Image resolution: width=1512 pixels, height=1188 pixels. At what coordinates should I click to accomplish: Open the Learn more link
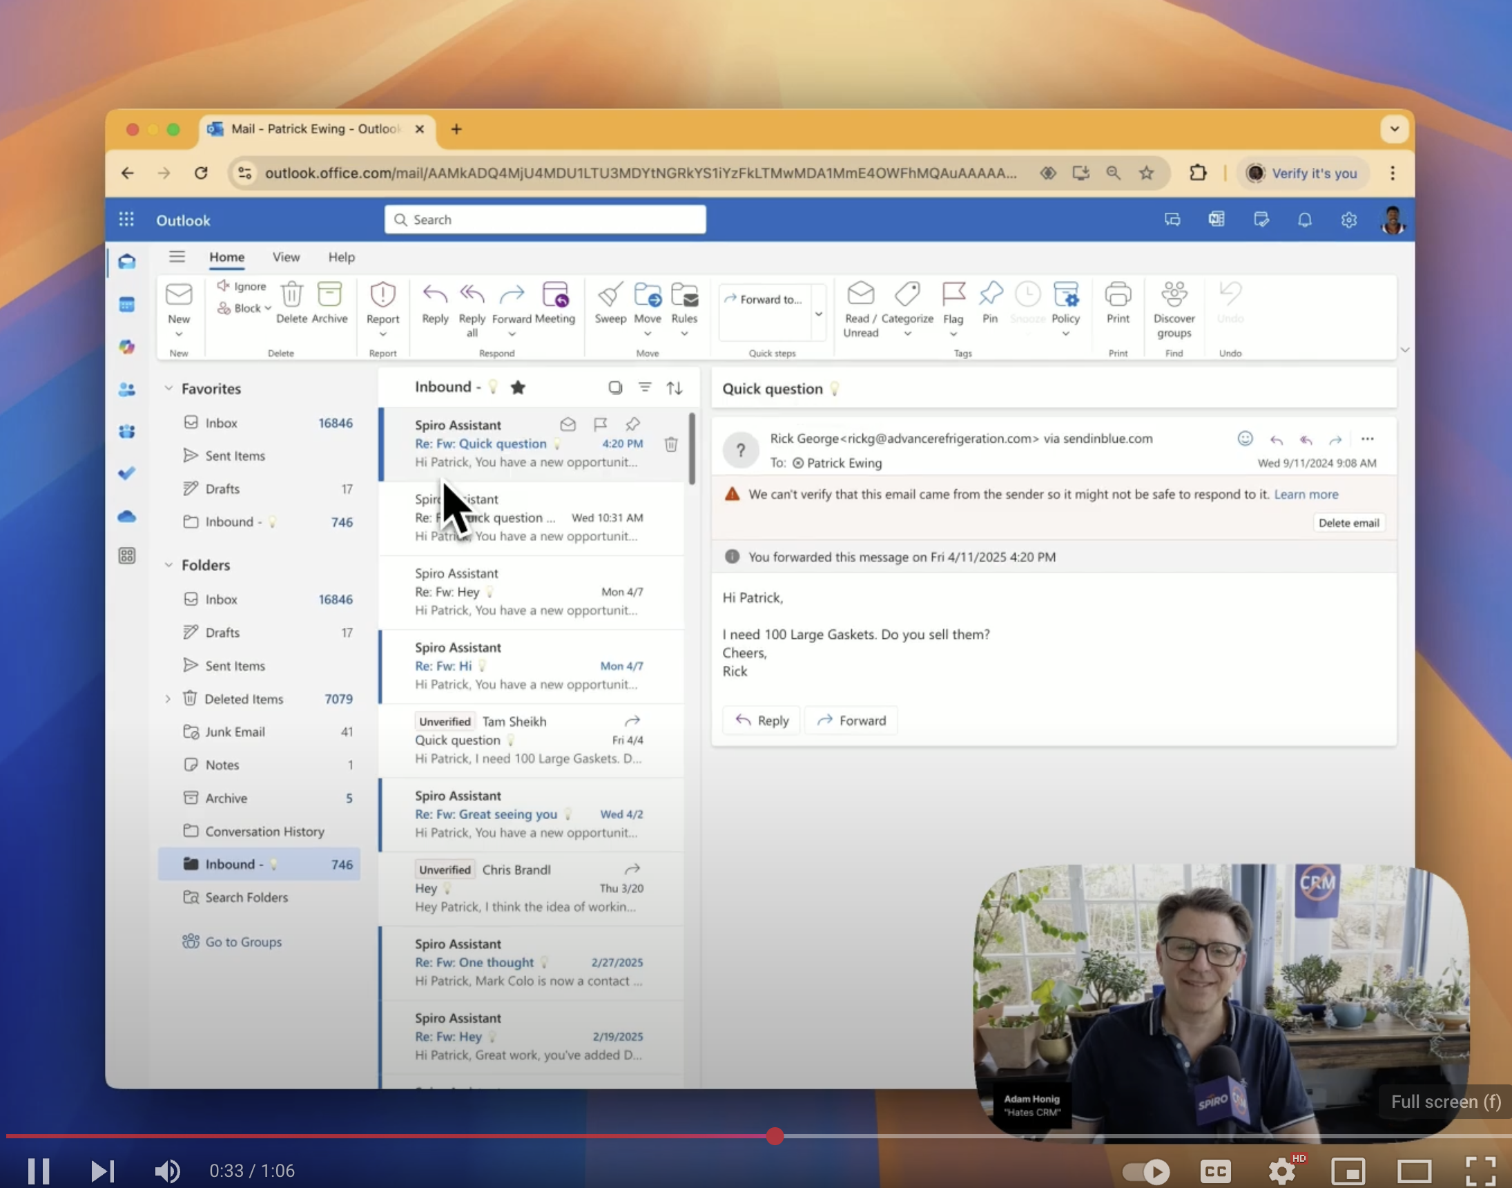[x=1306, y=495]
